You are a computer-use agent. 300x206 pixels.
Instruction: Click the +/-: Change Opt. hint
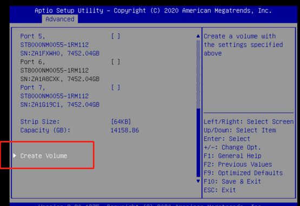click(232, 147)
